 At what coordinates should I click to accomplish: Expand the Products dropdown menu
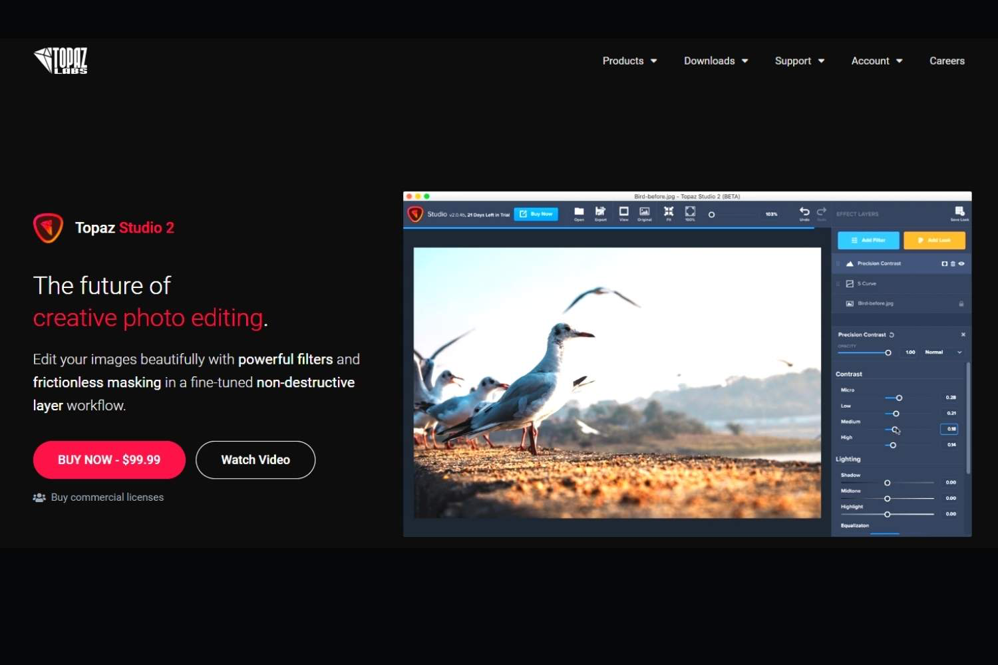point(629,61)
